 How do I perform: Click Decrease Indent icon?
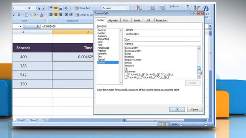pyautogui.click(x=66, y=15)
